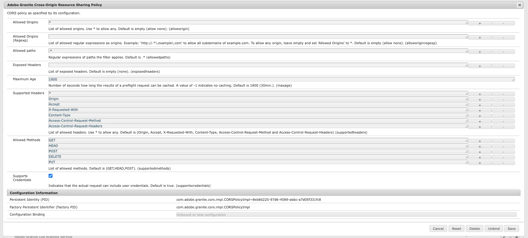This screenshot has width=528, height=238.
Task: Edit the Maximum Age value 1800
Action: coord(282,79)
